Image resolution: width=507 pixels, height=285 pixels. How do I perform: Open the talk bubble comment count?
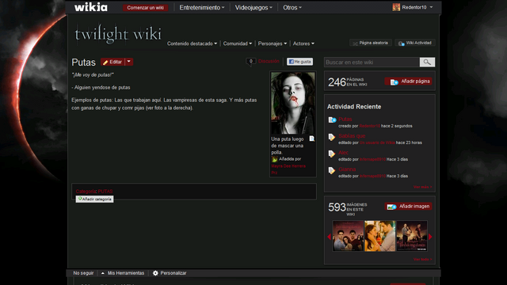click(x=250, y=62)
